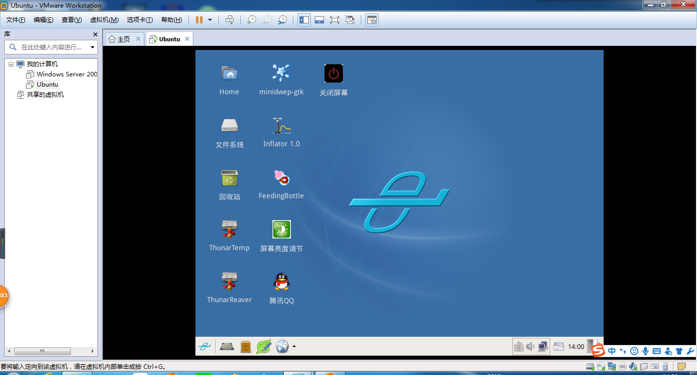Launch FeedingBottle from the desktop
This screenshot has height=375, width=697.
tap(281, 178)
